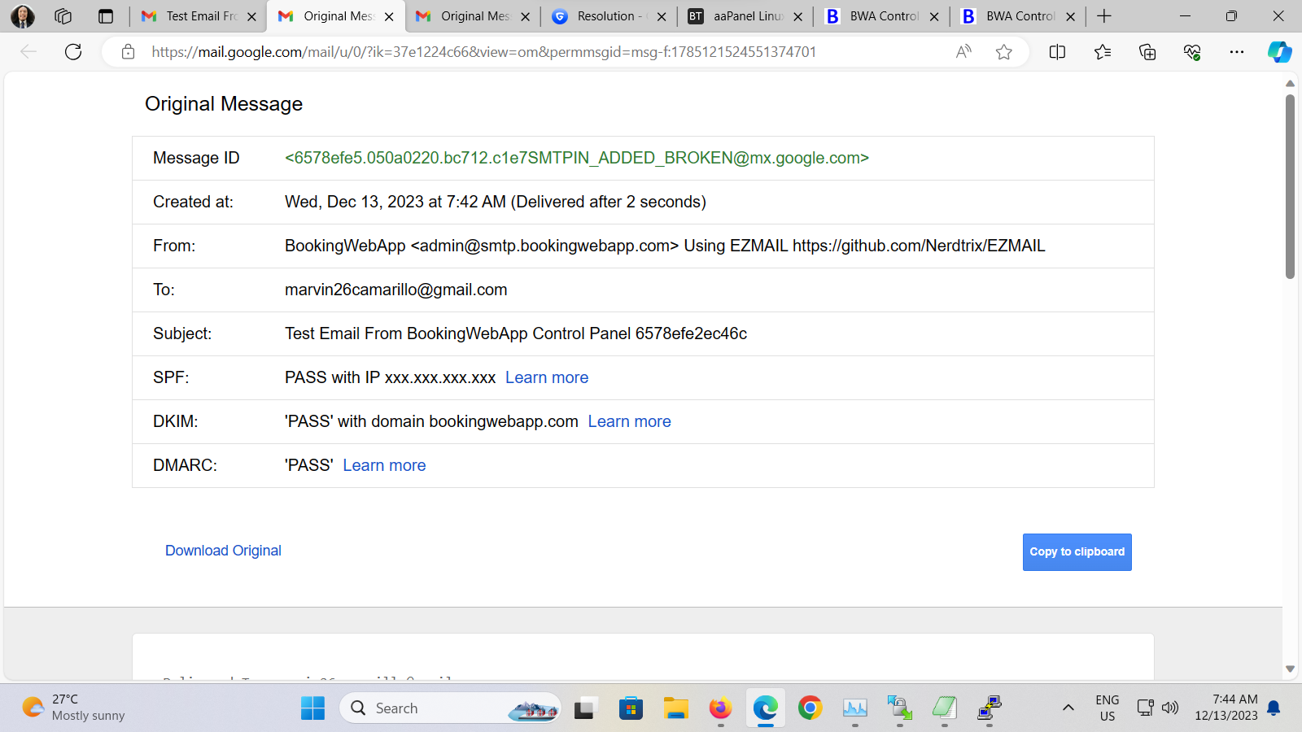Click the browser address bar URL
The width and height of the screenshot is (1302, 732).
point(484,52)
